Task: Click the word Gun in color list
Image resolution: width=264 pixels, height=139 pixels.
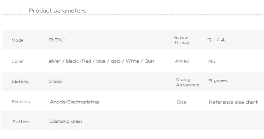Action: (x=149, y=61)
